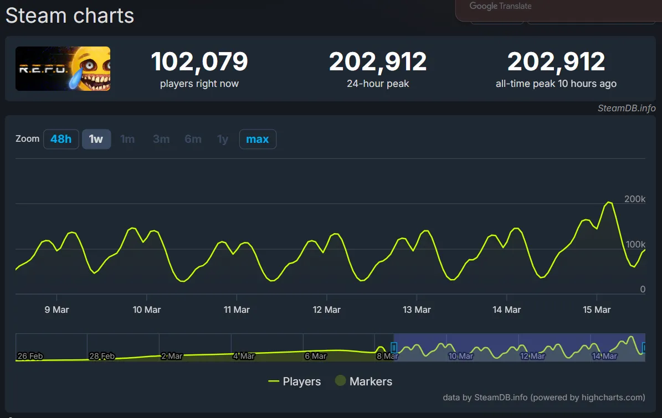Click the '24-hour peak' label

(x=378, y=84)
